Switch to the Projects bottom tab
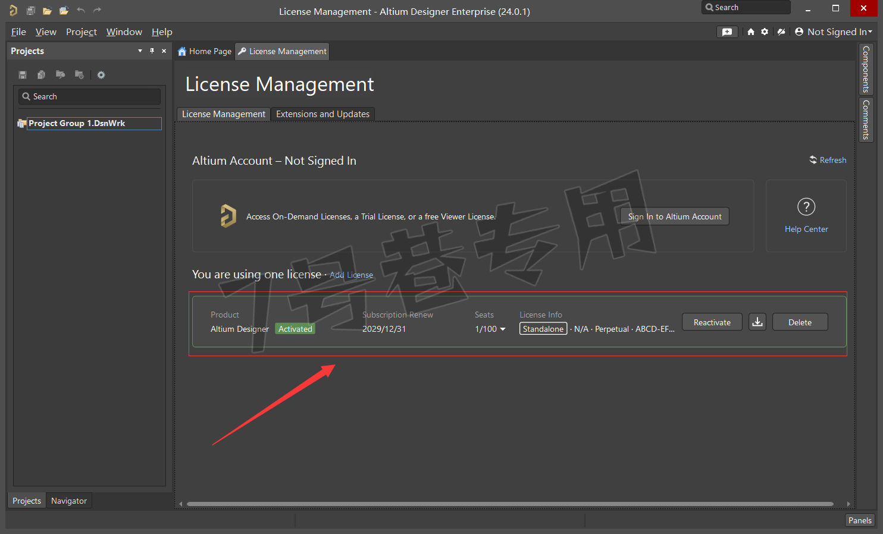The image size is (883, 534). click(27, 501)
